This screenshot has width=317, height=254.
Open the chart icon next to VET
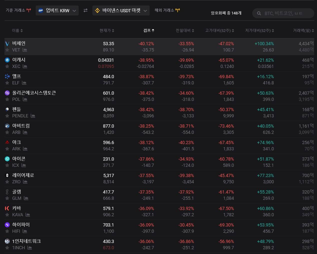[x=25, y=50]
